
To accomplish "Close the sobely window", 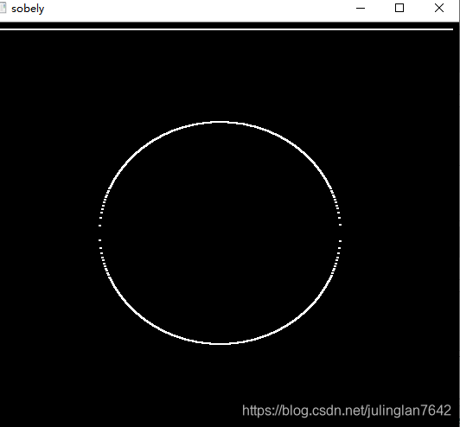I will click(x=439, y=8).
